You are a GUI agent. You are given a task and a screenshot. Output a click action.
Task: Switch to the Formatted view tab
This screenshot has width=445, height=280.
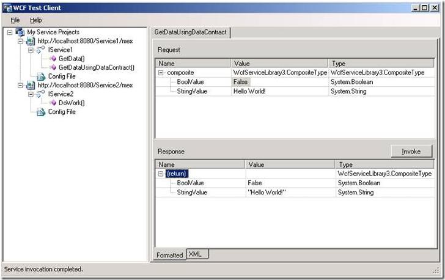coord(170,255)
